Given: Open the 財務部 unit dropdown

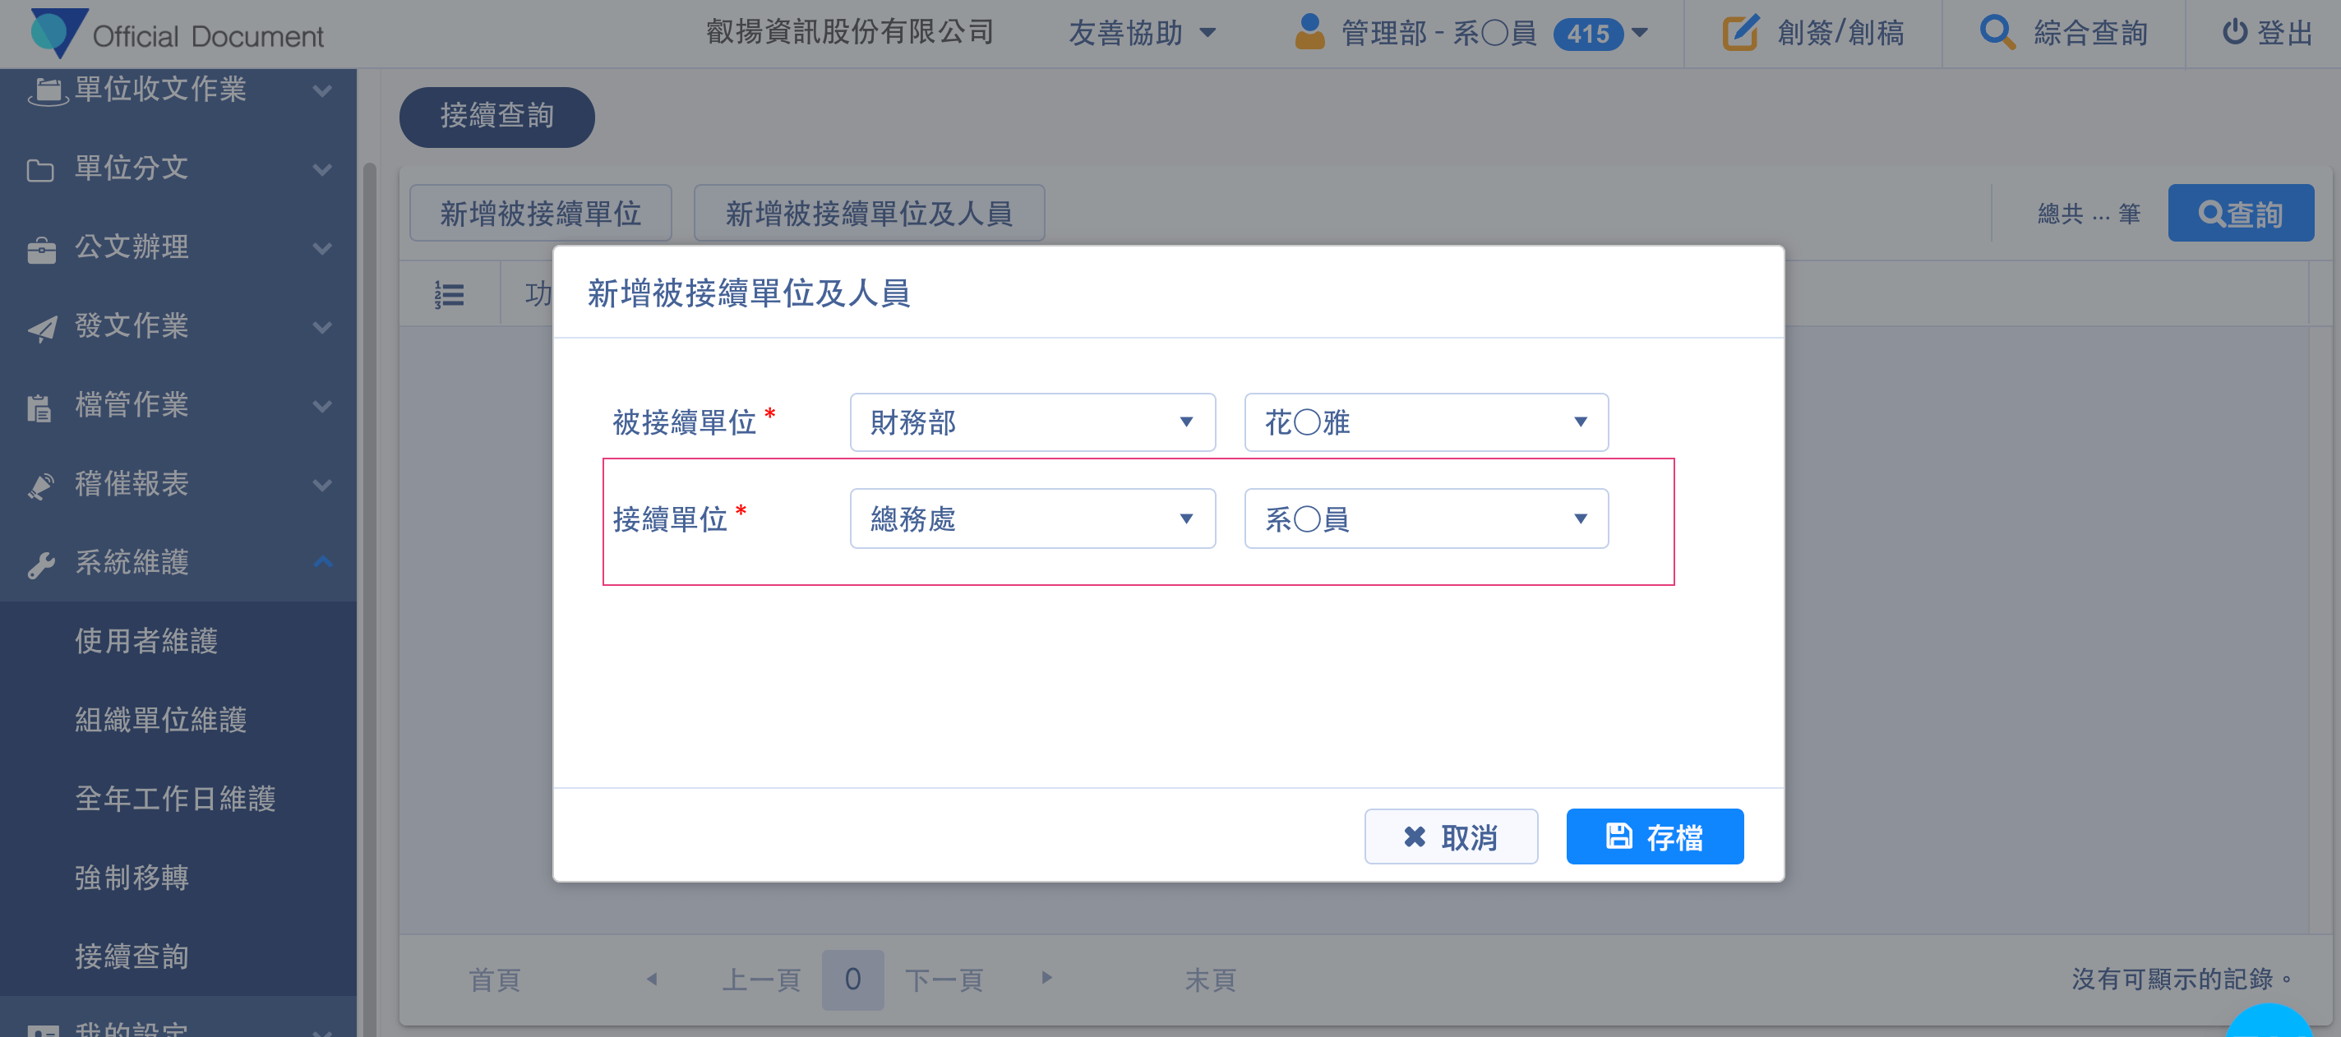Looking at the screenshot, I should (1032, 422).
